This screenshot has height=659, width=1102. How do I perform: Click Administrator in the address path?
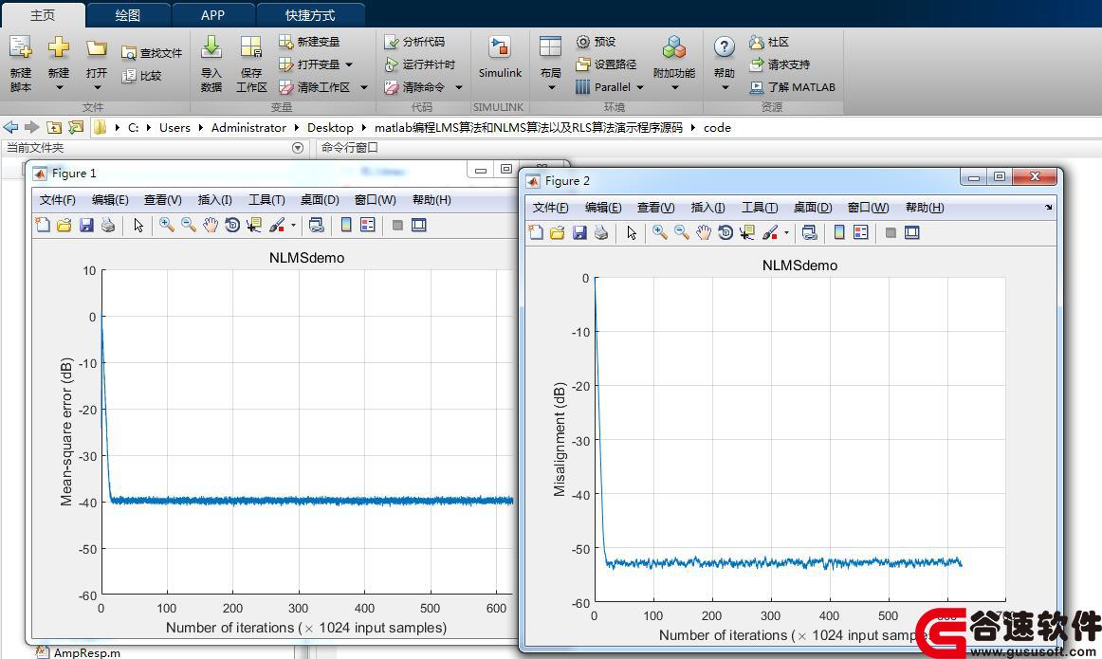[x=248, y=127]
